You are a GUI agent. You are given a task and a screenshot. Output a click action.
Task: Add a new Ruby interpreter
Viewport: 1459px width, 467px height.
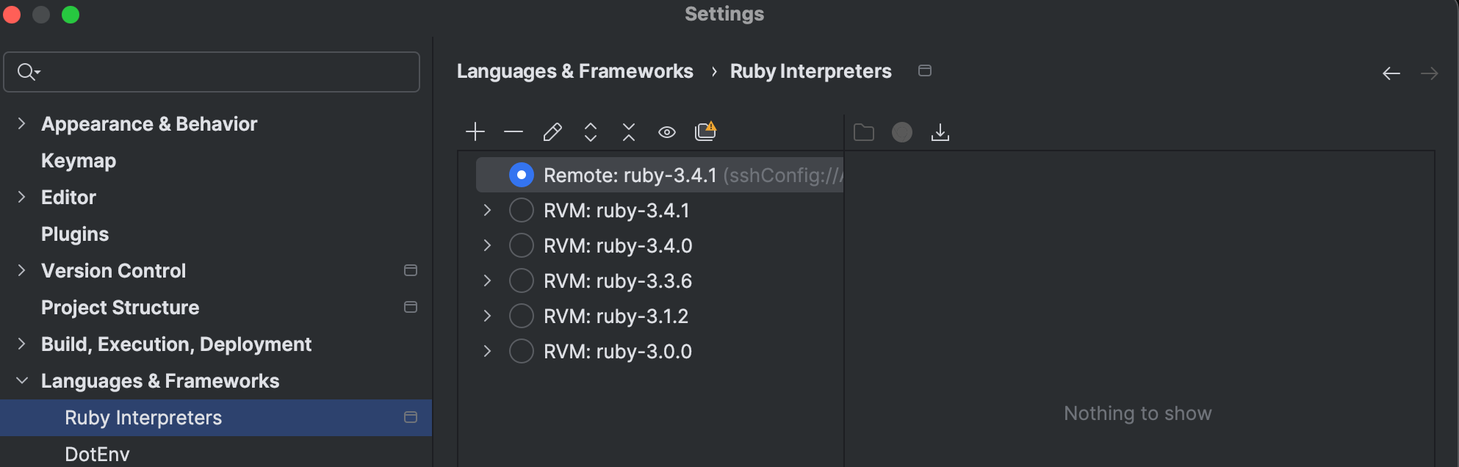coord(475,131)
